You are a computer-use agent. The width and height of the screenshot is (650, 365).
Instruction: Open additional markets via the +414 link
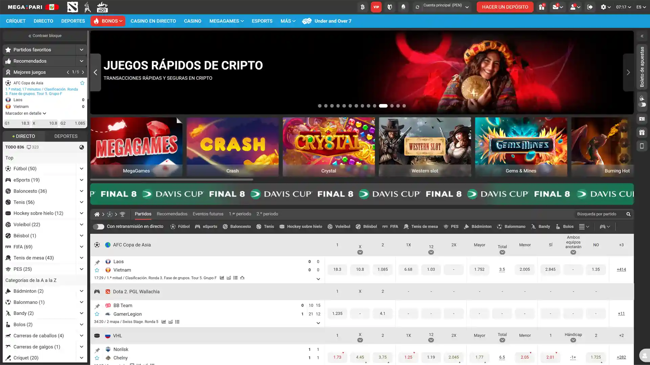[x=621, y=269]
